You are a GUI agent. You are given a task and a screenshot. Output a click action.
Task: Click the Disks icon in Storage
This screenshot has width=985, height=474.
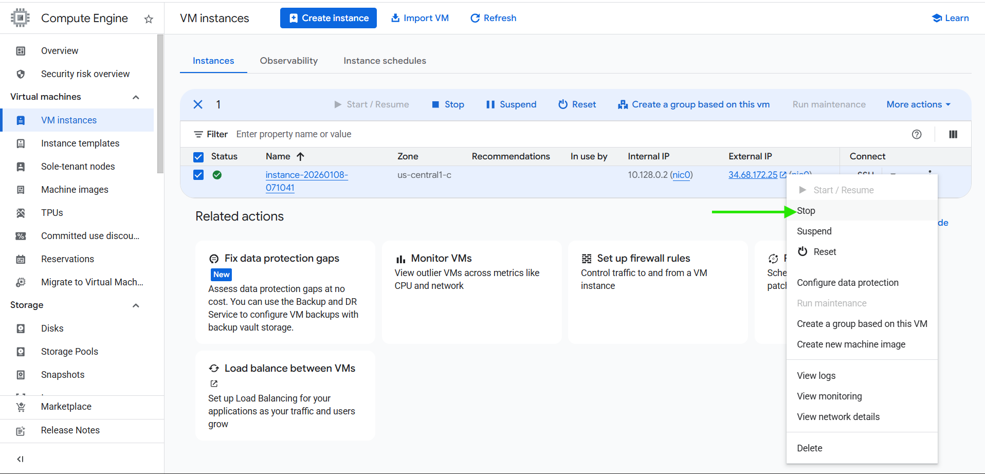coord(21,329)
